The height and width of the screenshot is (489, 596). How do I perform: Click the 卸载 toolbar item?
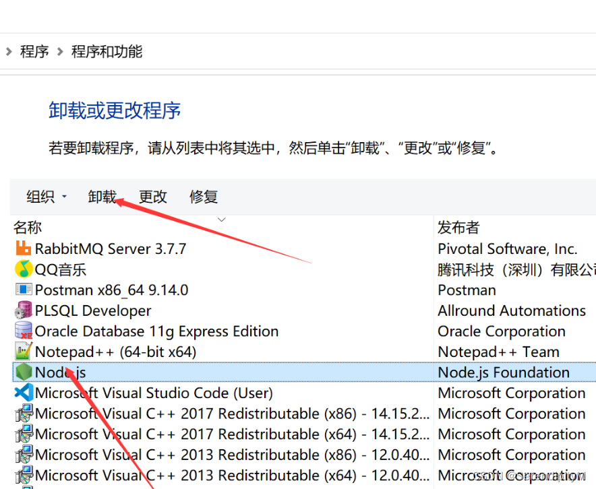click(102, 197)
